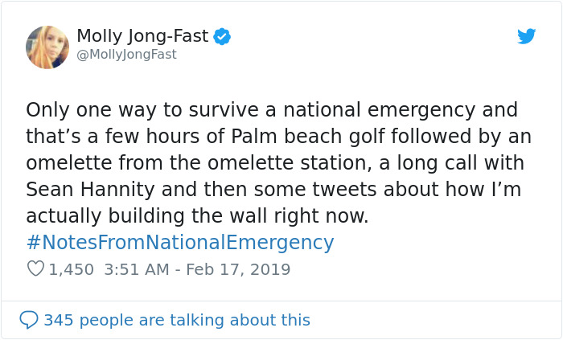Click the 1,450 likes count

point(71,269)
